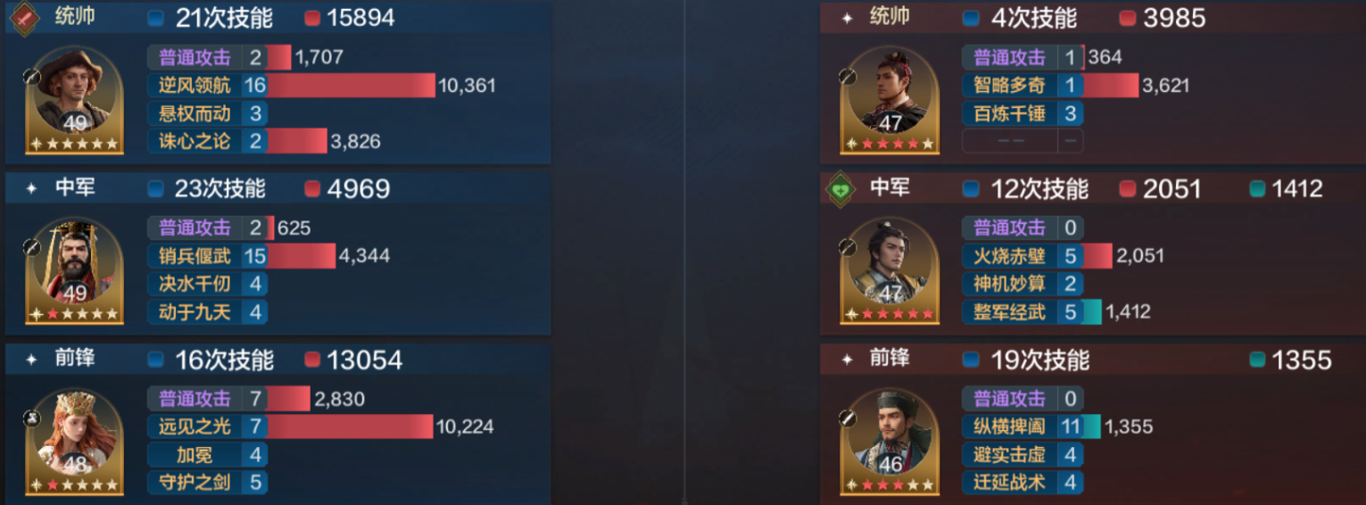Select the 火烧赤壁 skill label
The image size is (1366, 505).
pyautogui.click(x=1009, y=256)
